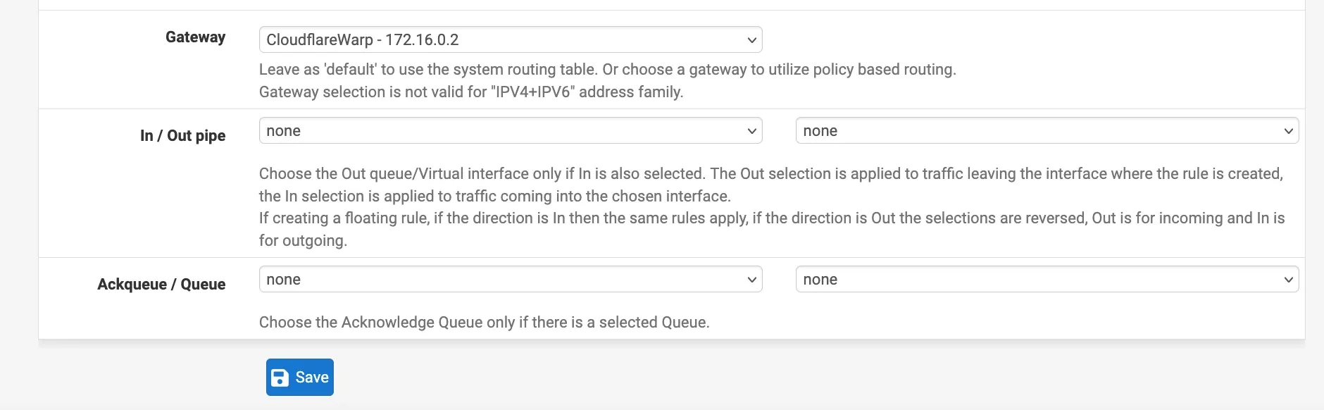Click the Gateway field label
This screenshot has width=1324, height=410.
coord(195,37)
